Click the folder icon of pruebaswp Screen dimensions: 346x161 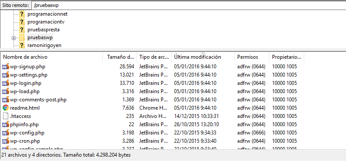[x=22, y=37]
